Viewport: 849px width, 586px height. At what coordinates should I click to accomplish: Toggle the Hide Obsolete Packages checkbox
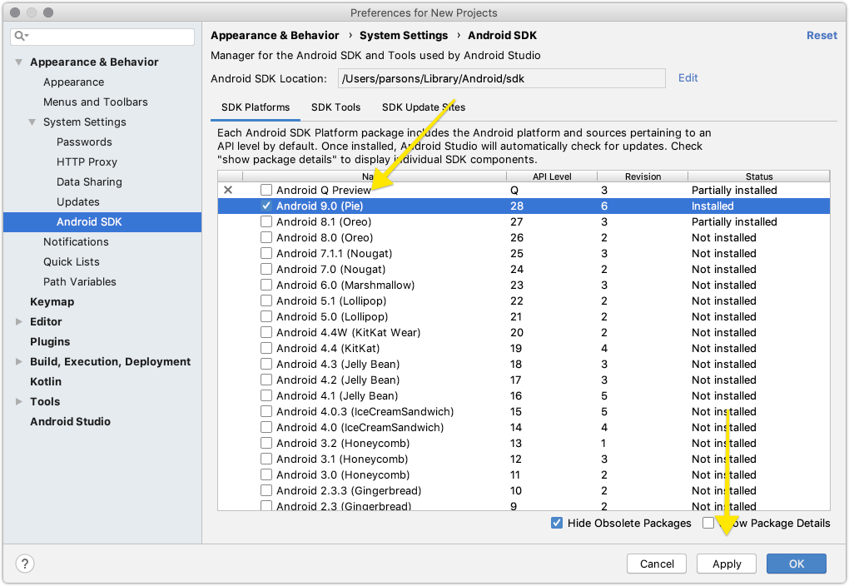(557, 524)
